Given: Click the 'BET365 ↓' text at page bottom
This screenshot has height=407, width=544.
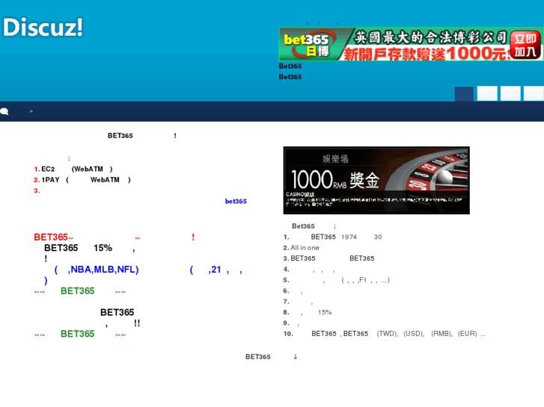Looking at the screenshot, I should tap(272, 357).
